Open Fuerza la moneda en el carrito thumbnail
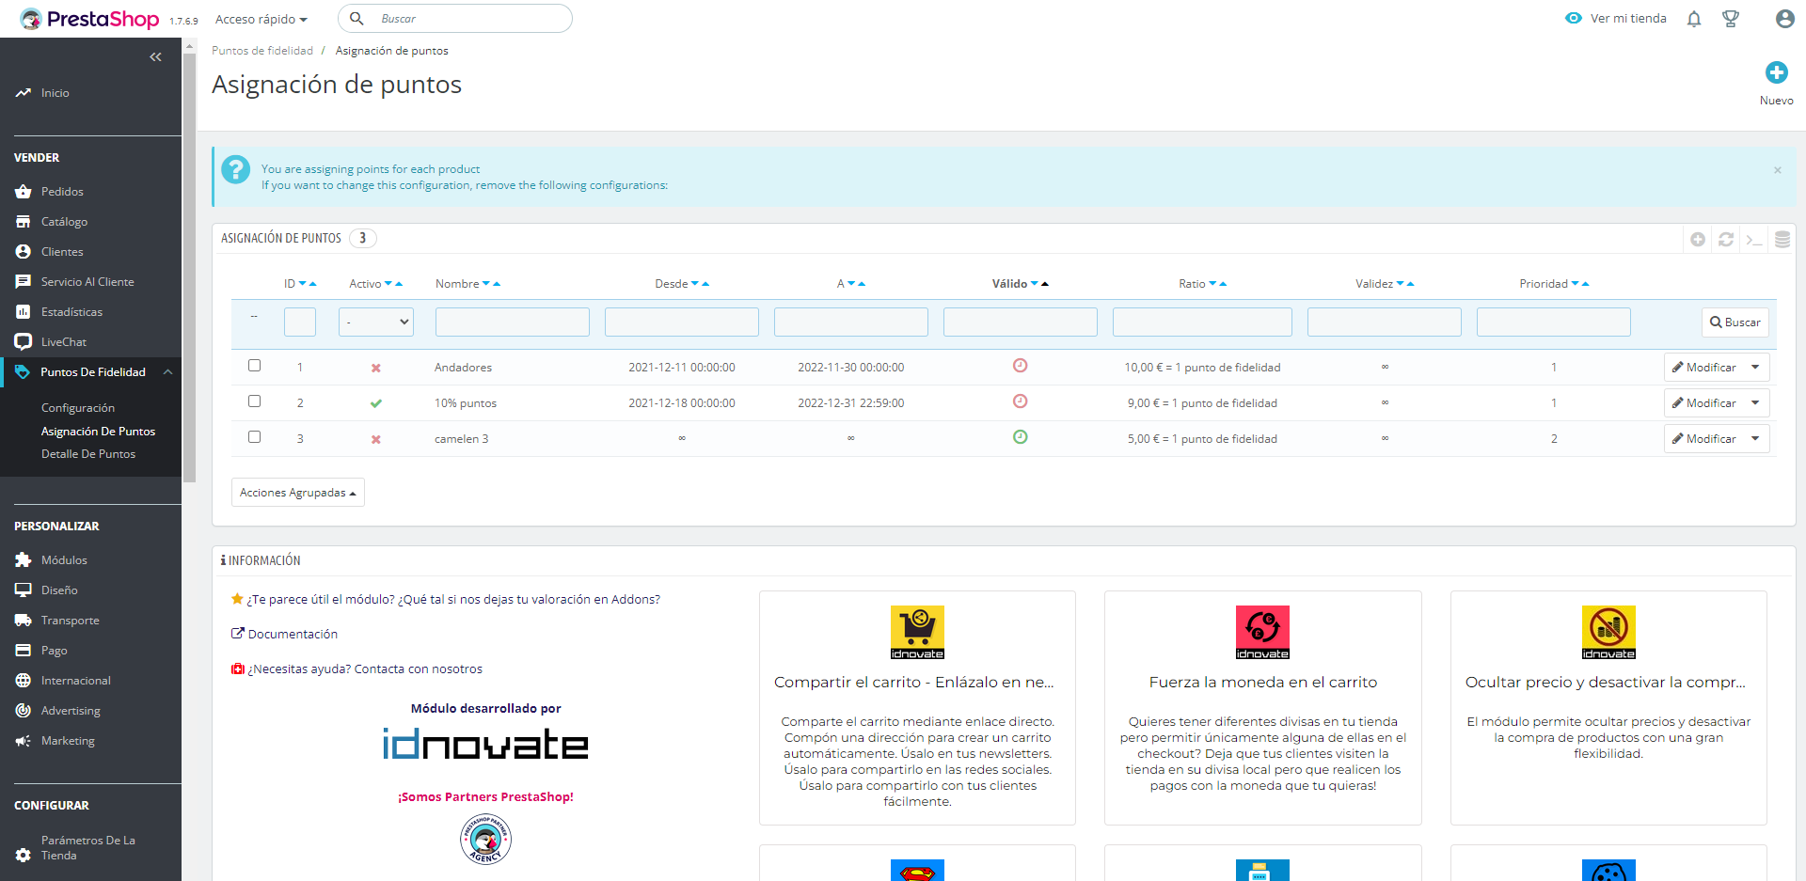 1262,633
